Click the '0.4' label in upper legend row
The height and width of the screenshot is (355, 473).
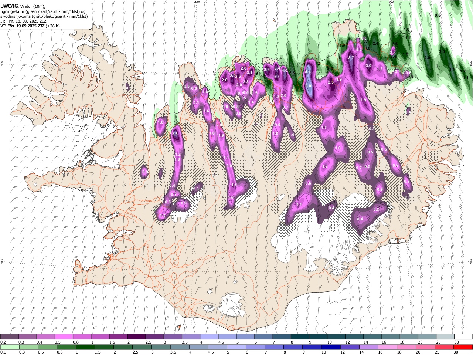(40, 342)
